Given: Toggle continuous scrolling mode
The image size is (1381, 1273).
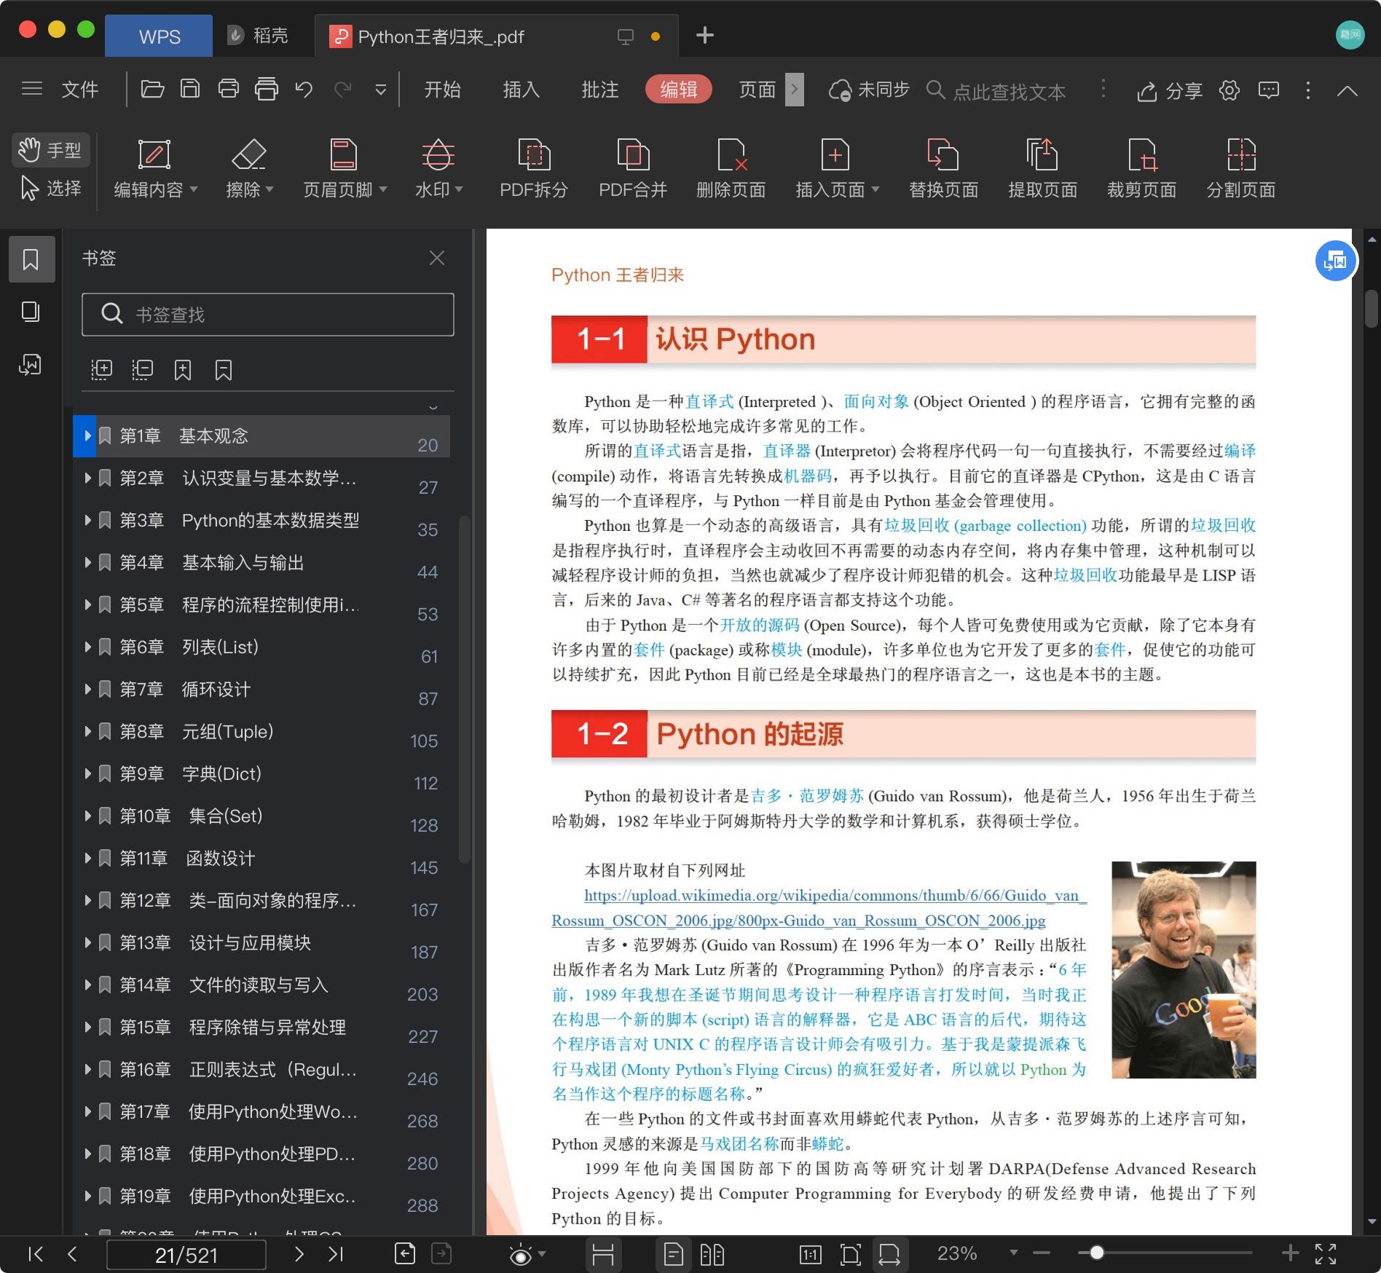Looking at the screenshot, I should (603, 1253).
